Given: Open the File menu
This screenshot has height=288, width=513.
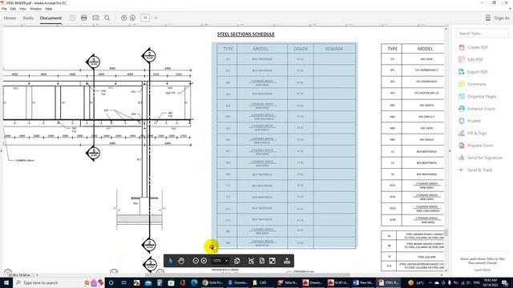Looking at the screenshot, I should pos(4,9).
